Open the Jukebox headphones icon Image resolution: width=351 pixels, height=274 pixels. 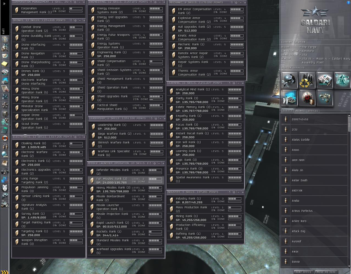[5, 171]
